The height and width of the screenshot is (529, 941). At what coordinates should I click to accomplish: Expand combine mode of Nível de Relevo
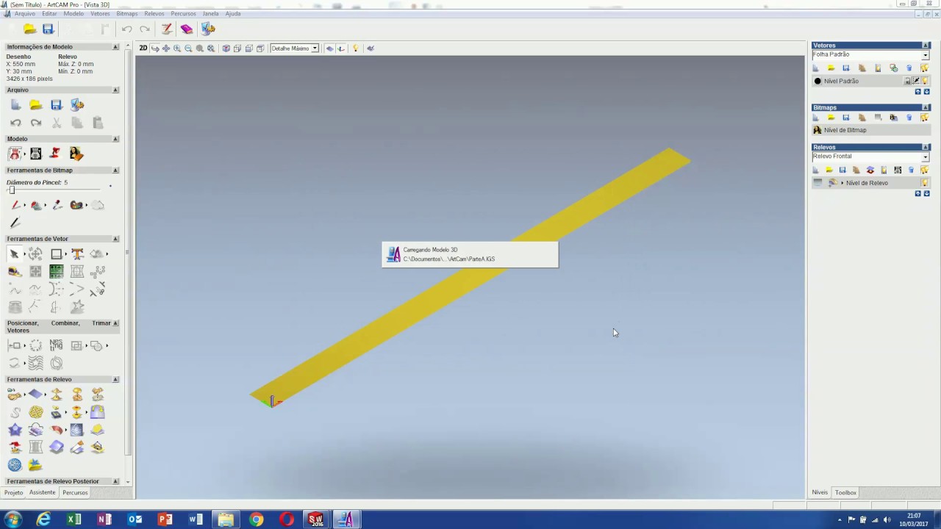point(842,183)
